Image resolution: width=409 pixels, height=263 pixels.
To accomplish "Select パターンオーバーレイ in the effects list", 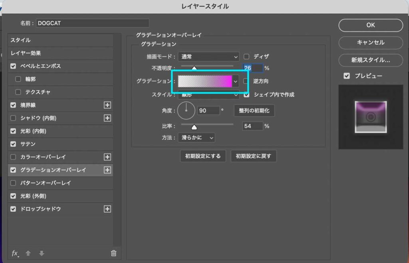I will (x=46, y=183).
